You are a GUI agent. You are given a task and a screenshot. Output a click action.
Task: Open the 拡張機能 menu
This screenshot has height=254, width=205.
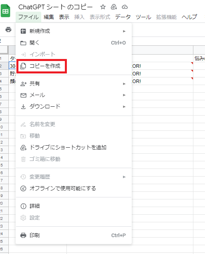coord(166,17)
